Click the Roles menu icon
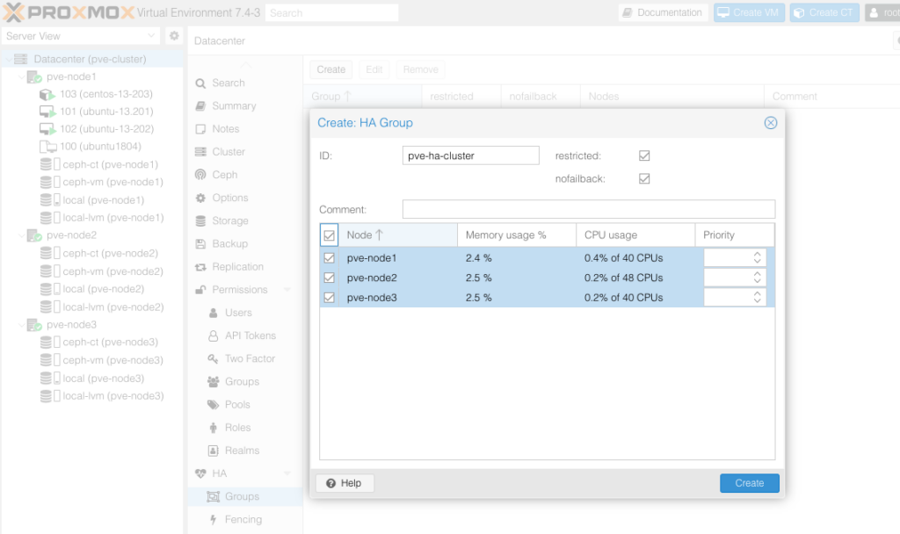 pyautogui.click(x=213, y=428)
